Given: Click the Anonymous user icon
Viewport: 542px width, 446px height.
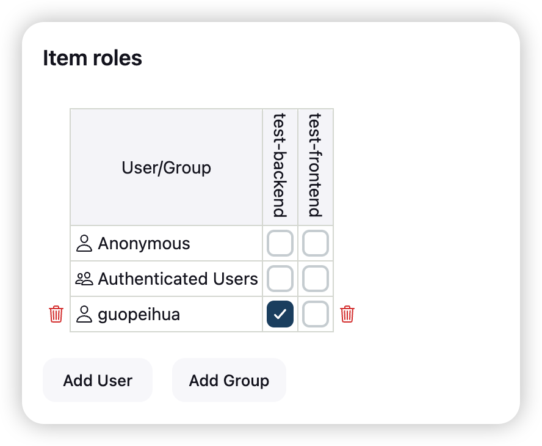Looking at the screenshot, I should (84, 244).
